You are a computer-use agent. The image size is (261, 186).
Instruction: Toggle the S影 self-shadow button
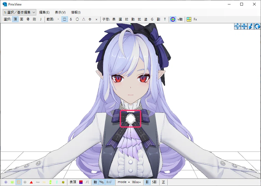click(155, 182)
